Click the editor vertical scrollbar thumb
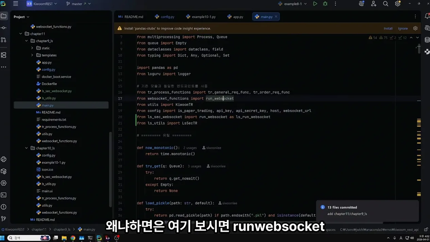Image resolution: width=430 pixels, height=242 pixels. point(419,49)
